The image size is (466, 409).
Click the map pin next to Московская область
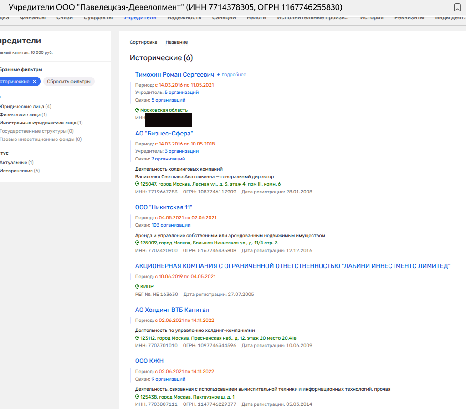point(137,110)
